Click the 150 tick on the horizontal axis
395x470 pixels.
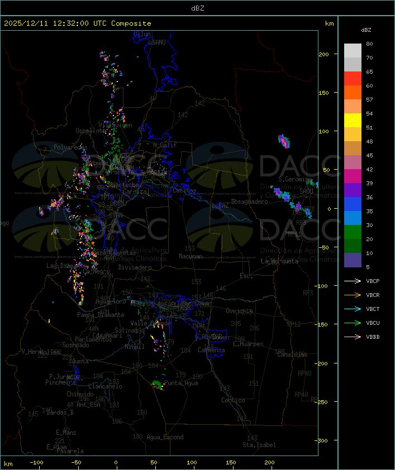tap(231, 463)
